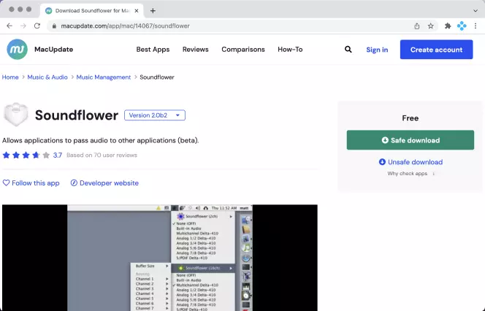Open the Music Management breadcrumb

click(x=104, y=77)
